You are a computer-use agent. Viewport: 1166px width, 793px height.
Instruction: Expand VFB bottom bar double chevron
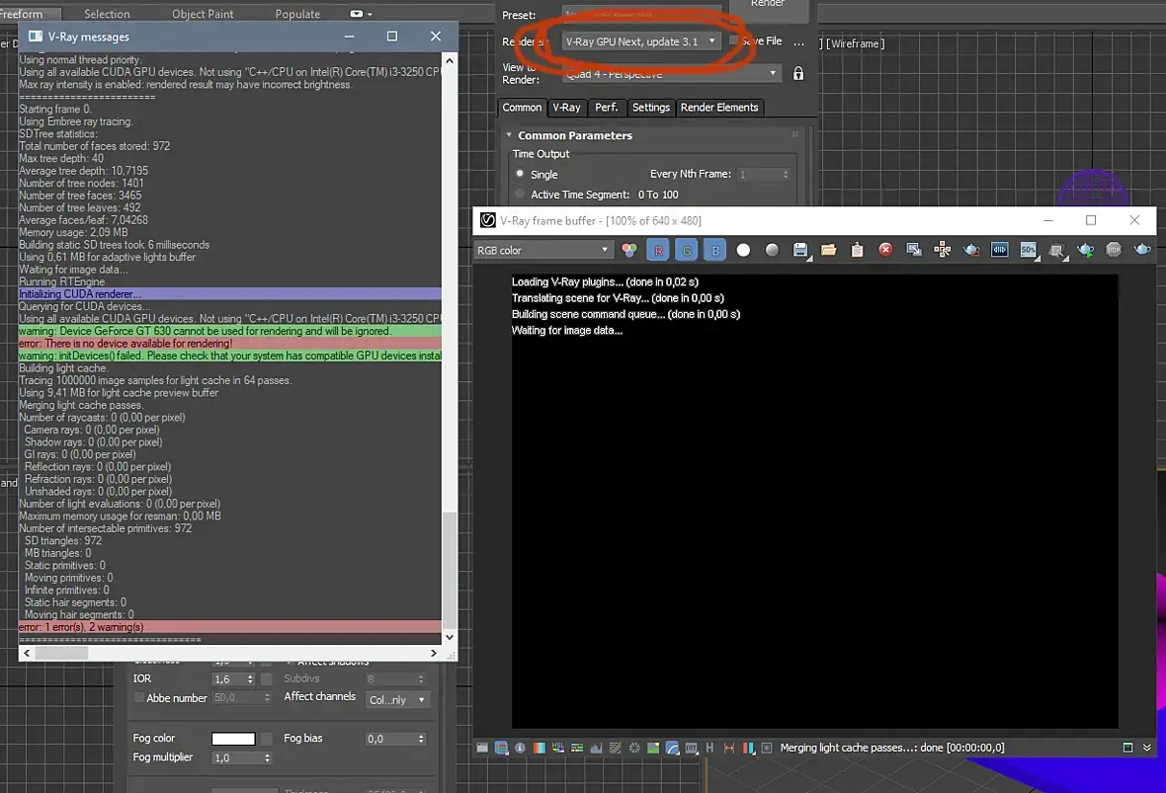[1147, 748]
